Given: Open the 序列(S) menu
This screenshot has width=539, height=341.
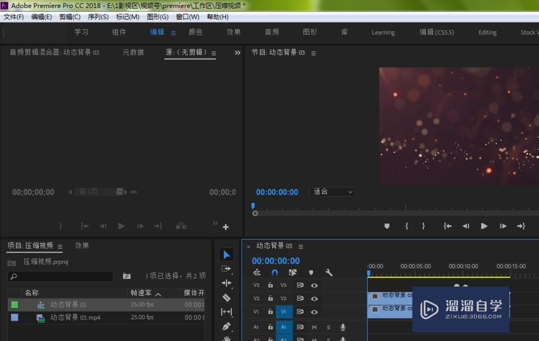Looking at the screenshot, I should click(x=98, y=17).
